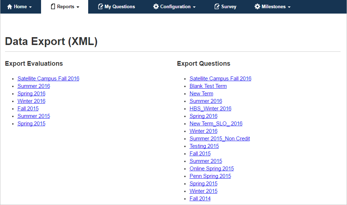347x205 pixels.
Task: Export questions for New Term
Action: pyautogui.click(x=201, y=94)
